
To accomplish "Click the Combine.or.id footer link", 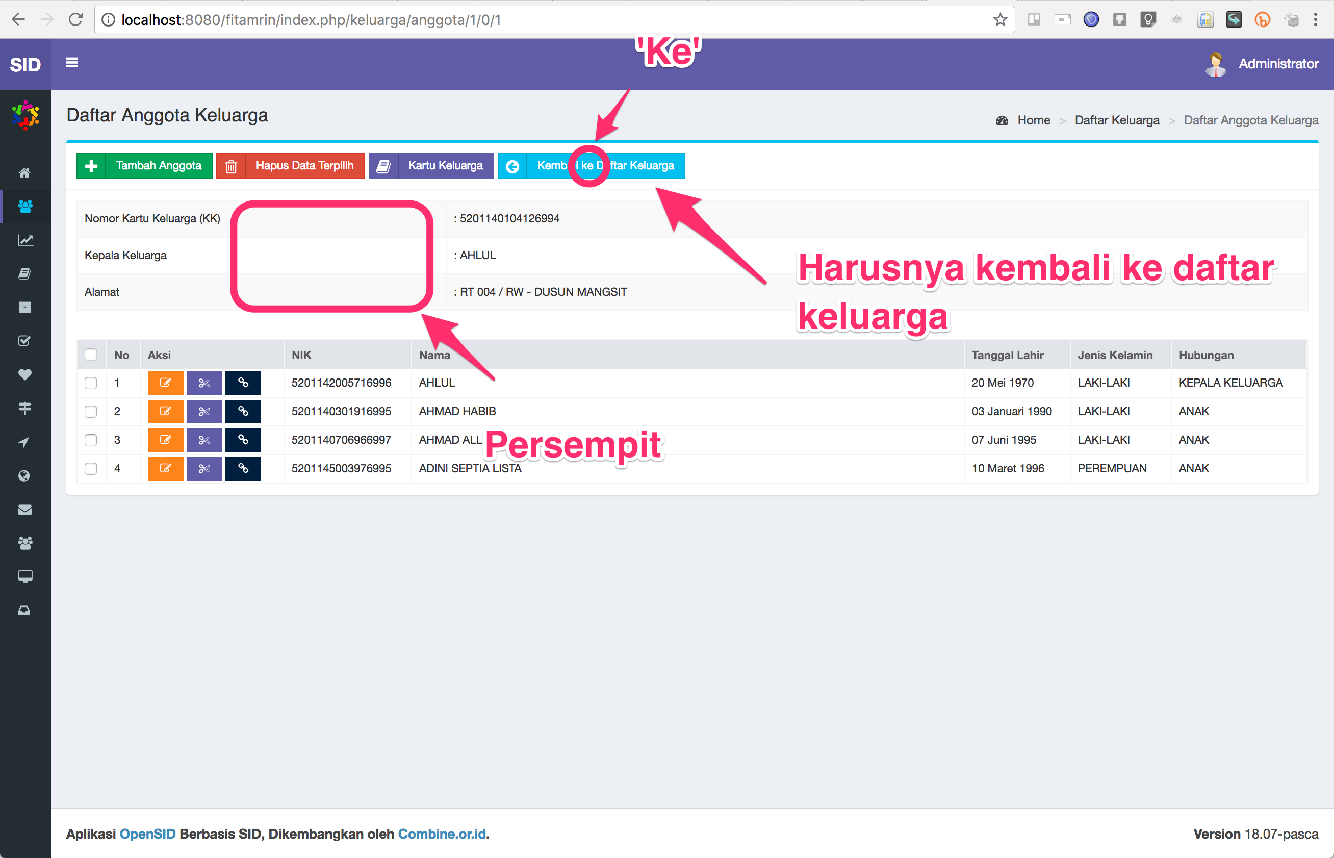I will click(x=442, y=834).
